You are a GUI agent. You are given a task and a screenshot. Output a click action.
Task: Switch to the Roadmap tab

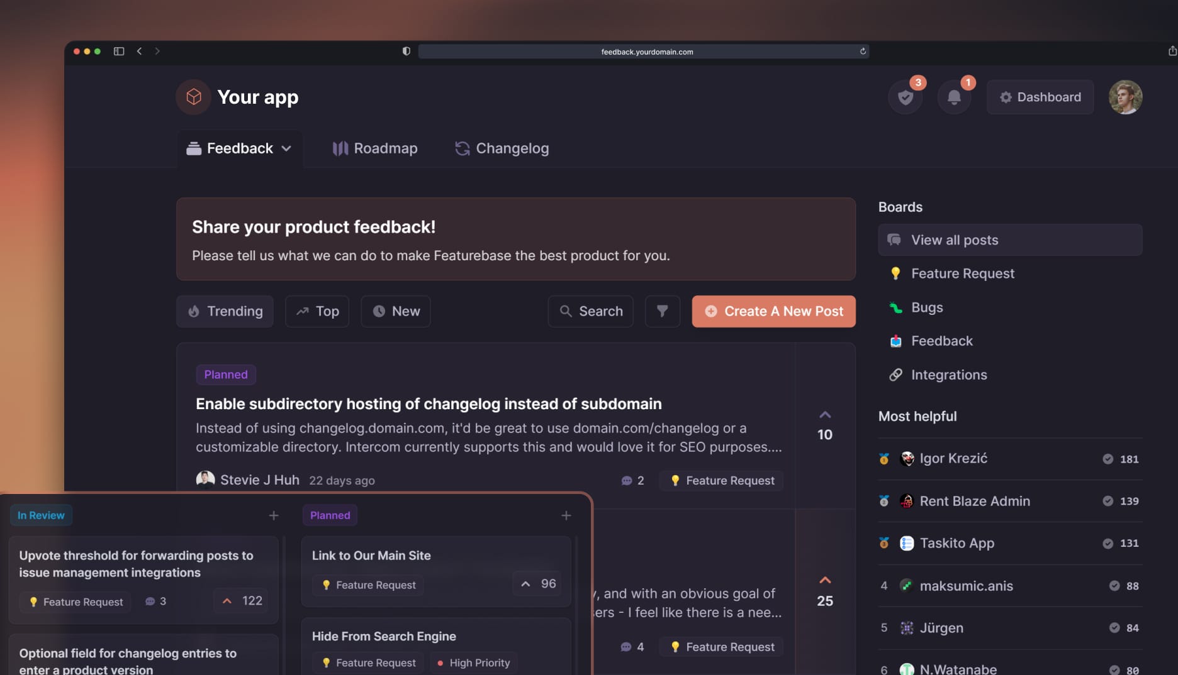[x=374, y=148]
